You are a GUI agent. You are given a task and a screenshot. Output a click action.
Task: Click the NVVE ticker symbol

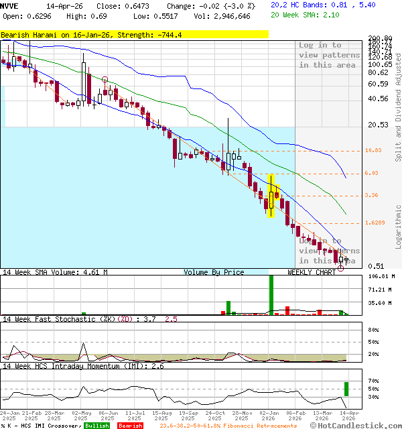tap(10, 5)
